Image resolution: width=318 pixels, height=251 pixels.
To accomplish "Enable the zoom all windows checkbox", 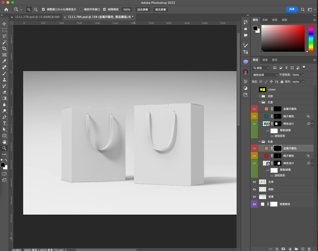I will (x=81, y=9).
